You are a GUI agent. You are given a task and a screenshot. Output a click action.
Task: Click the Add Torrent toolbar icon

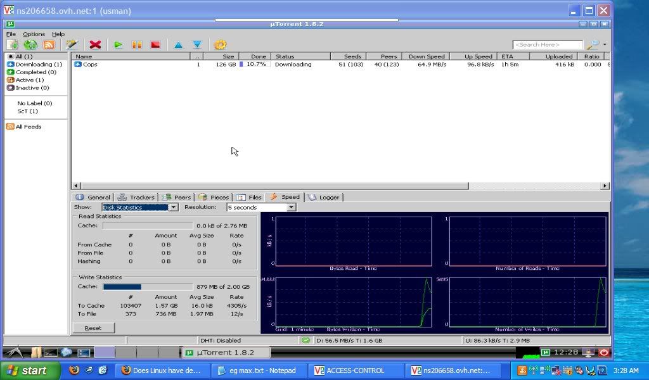point(12,45)
